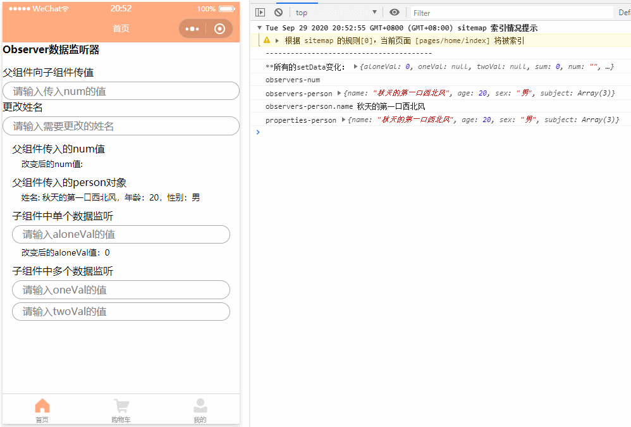Focus the name change input field

[x=121, y=126]
